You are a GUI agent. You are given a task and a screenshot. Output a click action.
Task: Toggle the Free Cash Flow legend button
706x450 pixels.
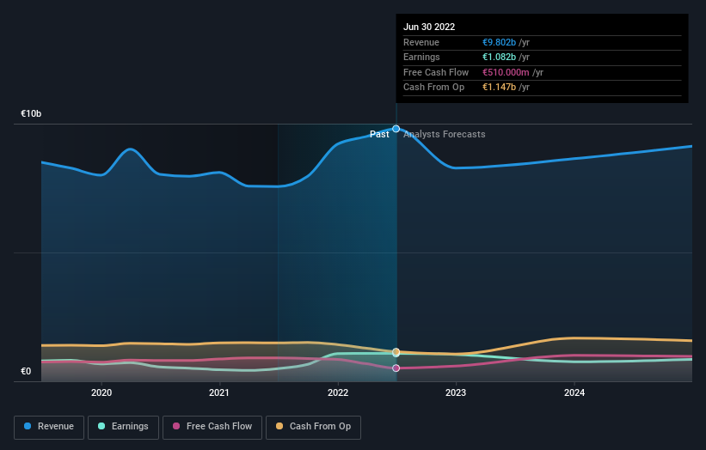coord(212,427)
